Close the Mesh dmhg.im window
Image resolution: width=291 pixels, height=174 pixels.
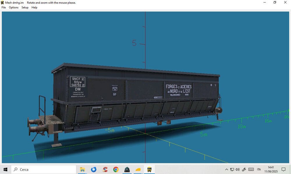tap(285, 2)
